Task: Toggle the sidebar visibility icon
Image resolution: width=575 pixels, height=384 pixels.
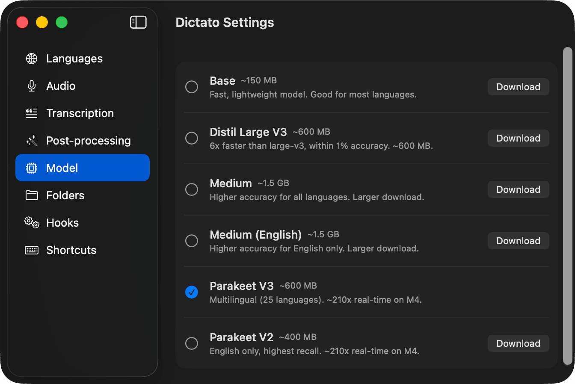Action: [x=138, y=22]
